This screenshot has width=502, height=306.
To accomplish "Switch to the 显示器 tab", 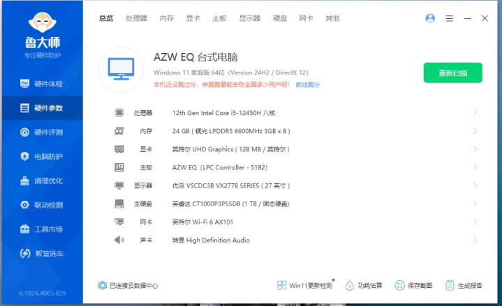I will click(x=250, y=18).
